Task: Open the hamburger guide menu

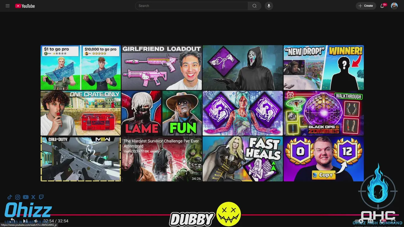Action: [x=8, y=6]
